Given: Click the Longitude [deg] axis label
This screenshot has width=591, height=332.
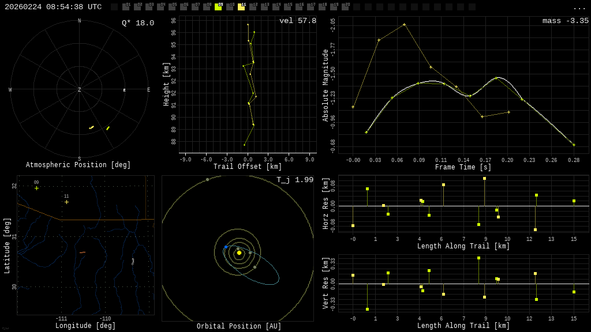Looking at the screenshot, I should tap(85, 326).
